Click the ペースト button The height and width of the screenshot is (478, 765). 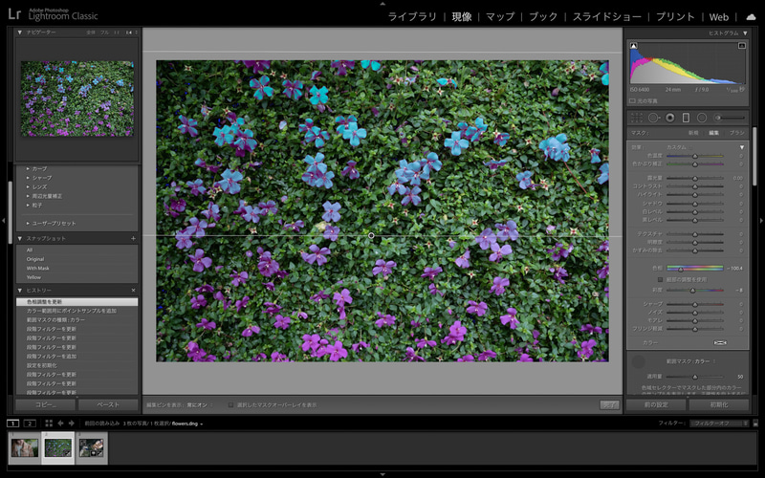point(108,404)
